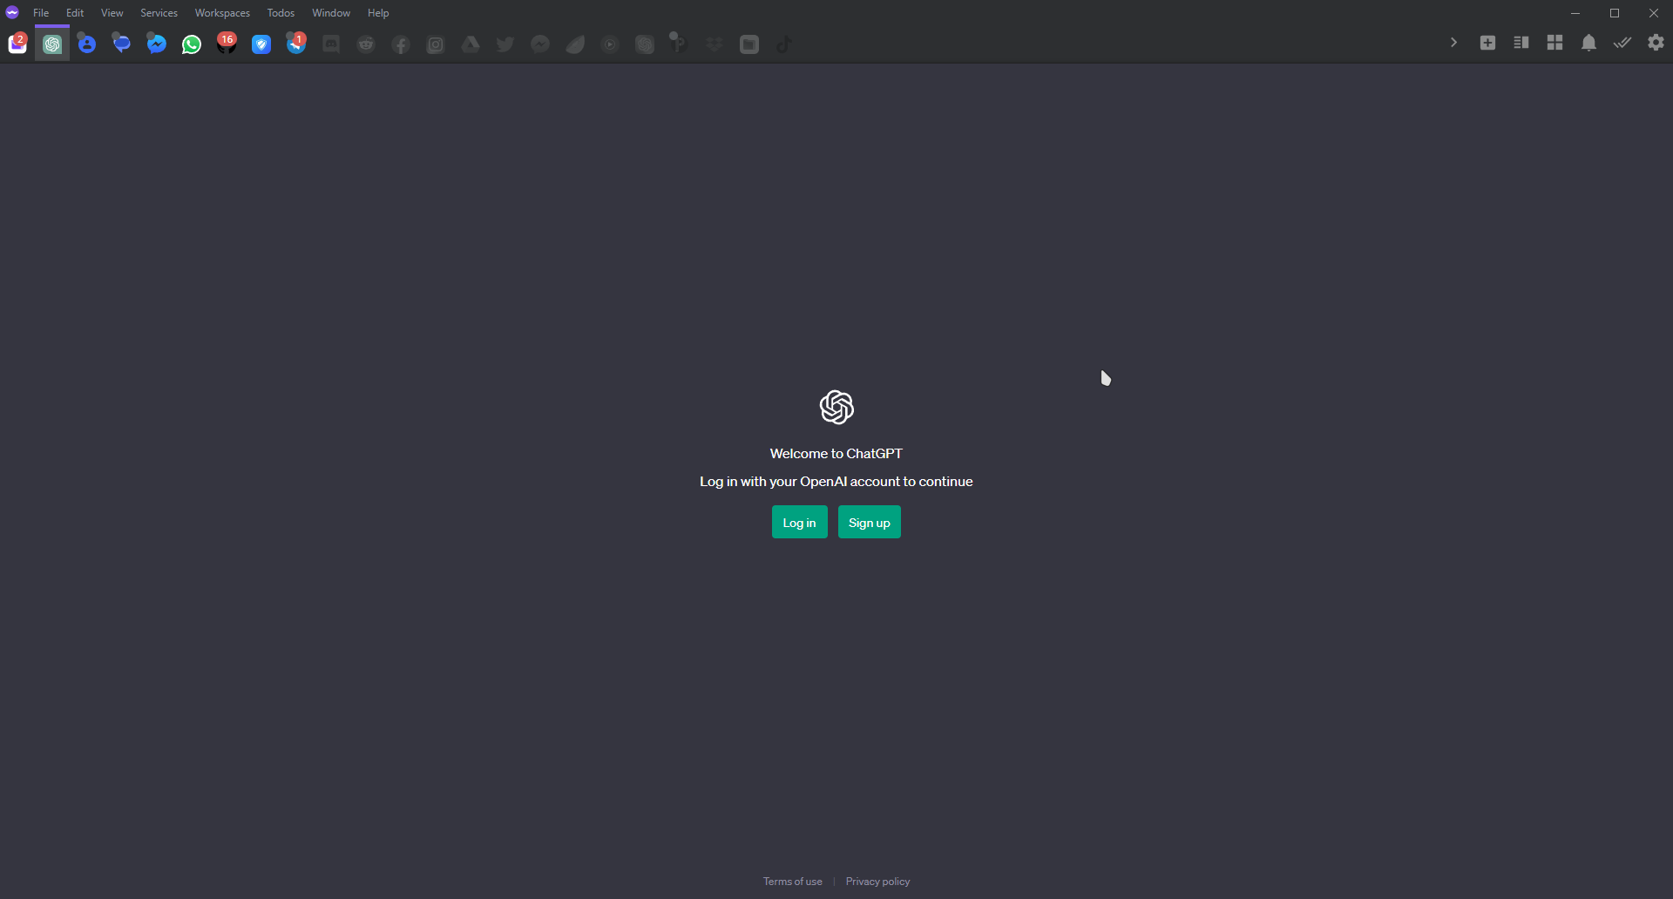Open the Google Drive service
The width and height of the screenshot is (1673, 899).
[x=470, y=44]
